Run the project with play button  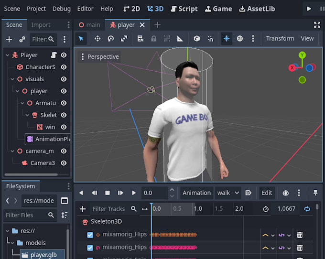tap(309, 9)
